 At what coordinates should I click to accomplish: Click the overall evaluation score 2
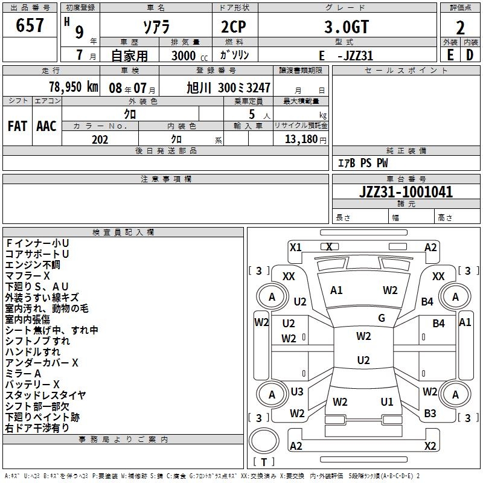click(460, 27)
